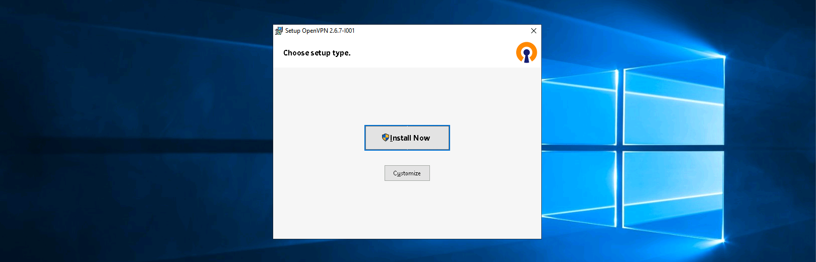Close the OpenVPN setup window
This screenshot has height=262, width=816.
(534, 31)
